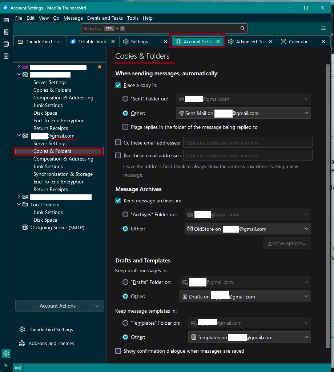Screen dimensions: 334x372
Task: Enable 'Cc these email addresses' checkbox
Action: [x=118, y=142]
